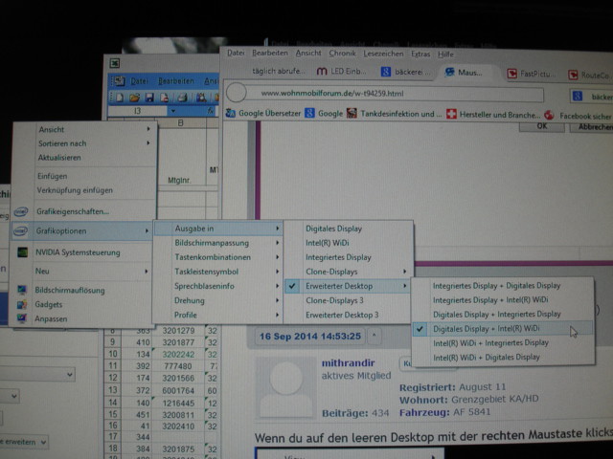This screenshot has height=459, width=613.
Task: Click the Bildschirmauflösung monitor icon
Action: [x=21, y=290]
